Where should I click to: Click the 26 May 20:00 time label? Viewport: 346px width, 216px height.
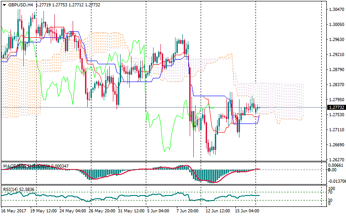102,211
